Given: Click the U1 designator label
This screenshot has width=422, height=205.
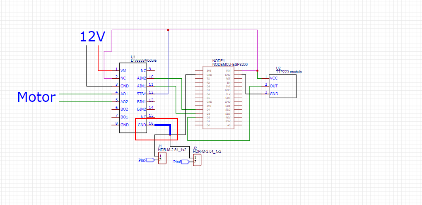Looking at the screenshot, I should point(133,57).
